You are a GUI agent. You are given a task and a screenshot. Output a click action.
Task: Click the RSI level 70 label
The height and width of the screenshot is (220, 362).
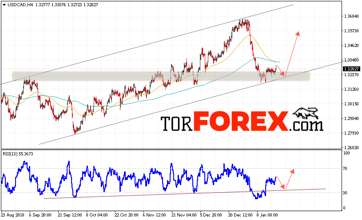(x=345, y=169)
